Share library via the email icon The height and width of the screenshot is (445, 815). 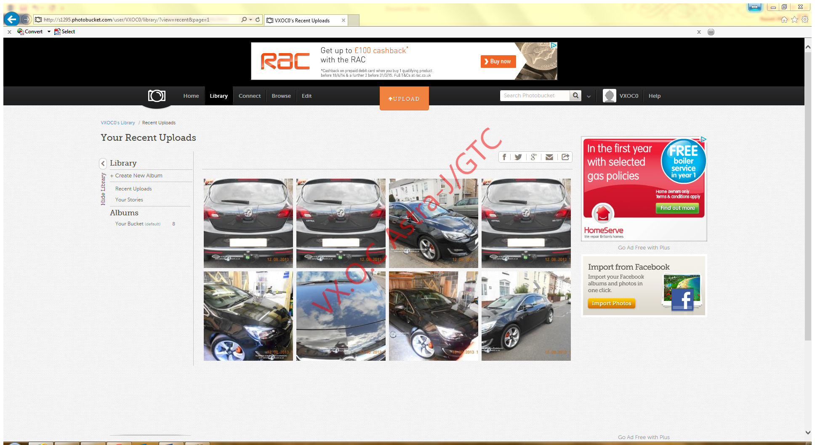coord(549,157)
